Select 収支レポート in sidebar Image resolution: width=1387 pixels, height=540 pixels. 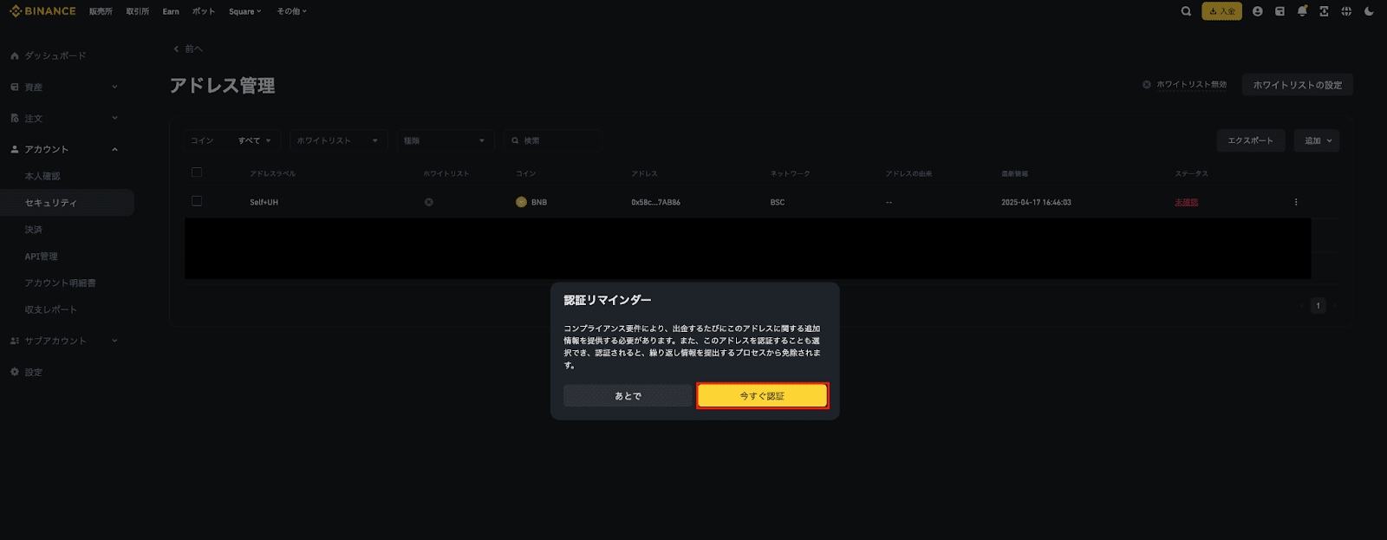pos(50,309)
